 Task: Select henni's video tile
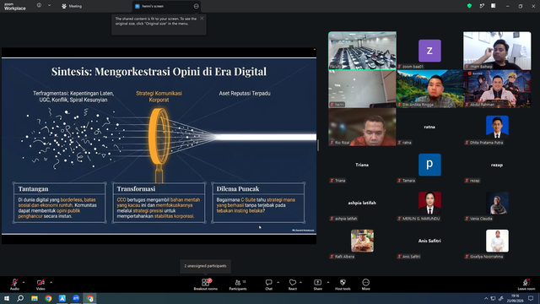(x=362, y=89)
